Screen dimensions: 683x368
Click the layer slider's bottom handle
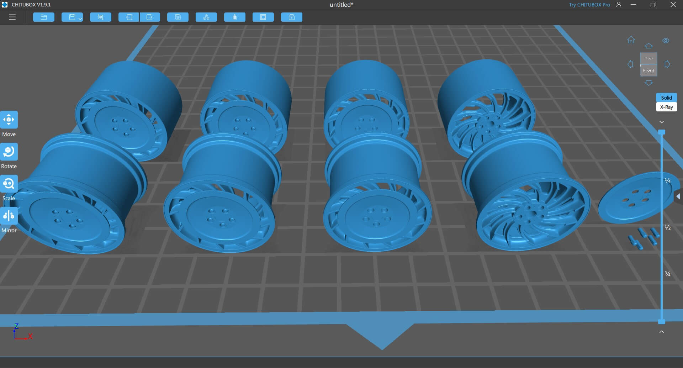pyautogui.click(x=662, y=322)
